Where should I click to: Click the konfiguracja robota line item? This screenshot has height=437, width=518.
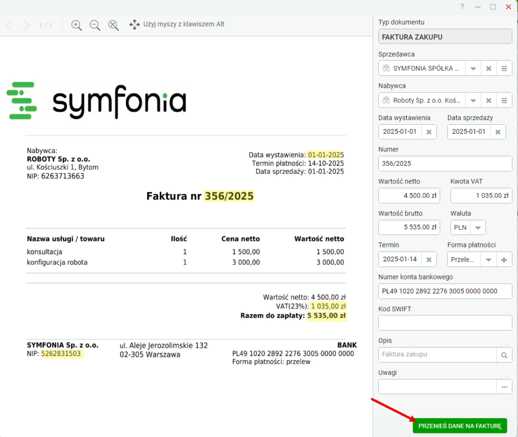(x=57, y=263)
